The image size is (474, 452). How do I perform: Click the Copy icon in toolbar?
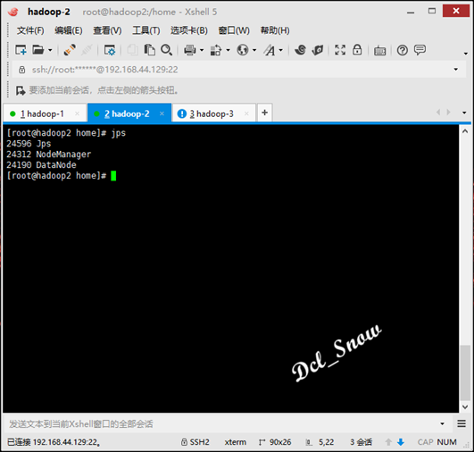132,50
